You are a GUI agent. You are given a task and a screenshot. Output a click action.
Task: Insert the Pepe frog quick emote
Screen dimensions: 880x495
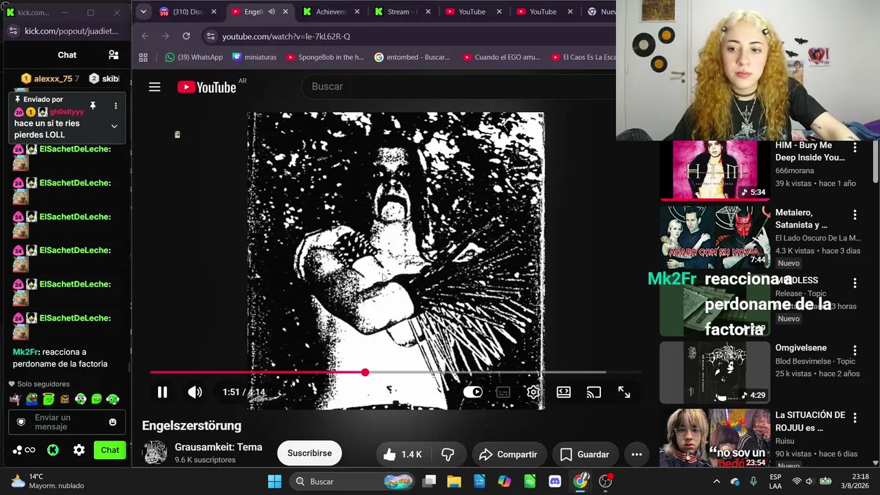[x=32, y=399]
